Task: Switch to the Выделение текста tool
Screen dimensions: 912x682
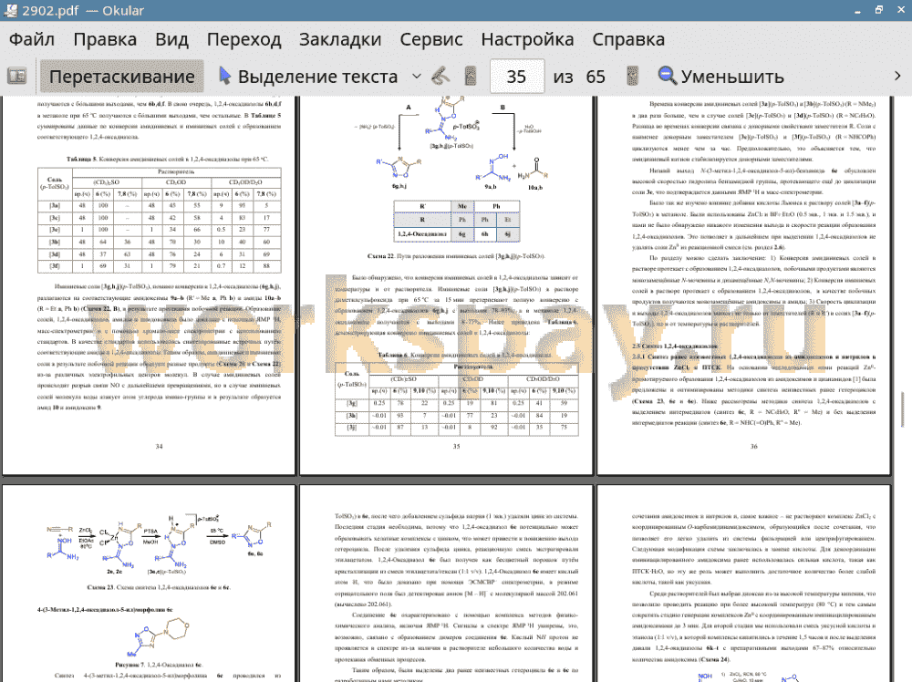Action: point(308,77)
